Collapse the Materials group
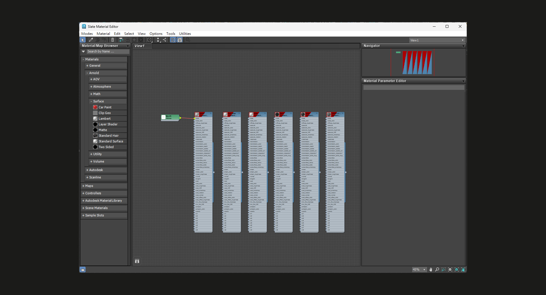 click(83, 59)
